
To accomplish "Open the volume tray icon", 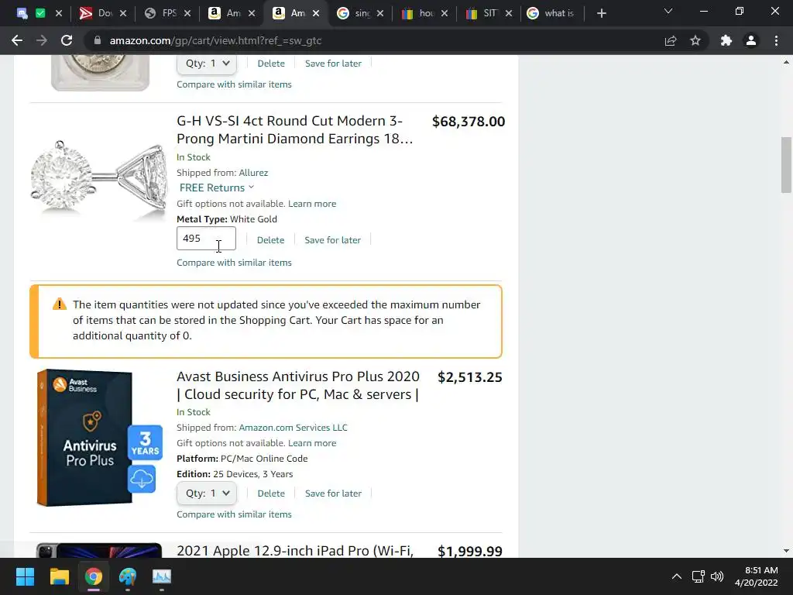I will click(716, 576).
